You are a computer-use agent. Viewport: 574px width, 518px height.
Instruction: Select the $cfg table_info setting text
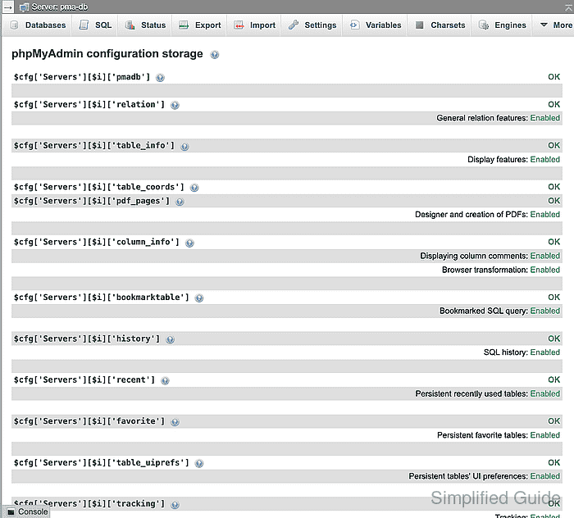click(x=94, y=146)
